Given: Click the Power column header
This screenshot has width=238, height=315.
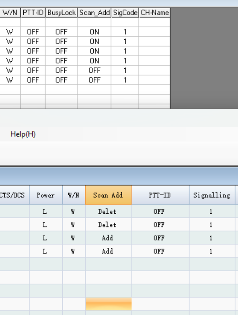Looking at the screenshot, I should 46,195.
